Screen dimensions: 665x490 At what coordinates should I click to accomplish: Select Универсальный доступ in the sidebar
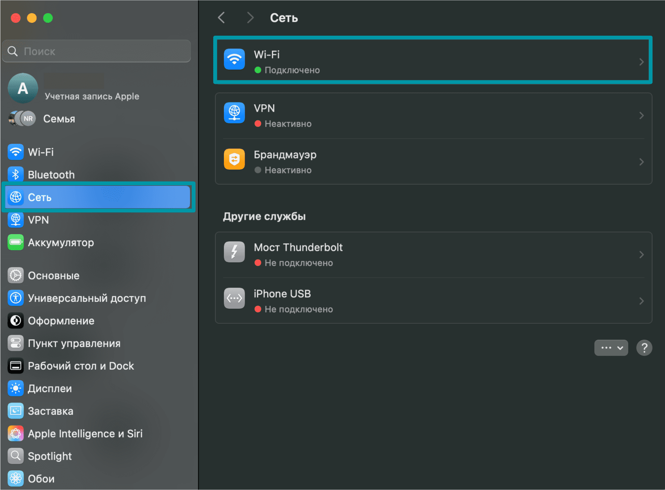coord(87,298)
